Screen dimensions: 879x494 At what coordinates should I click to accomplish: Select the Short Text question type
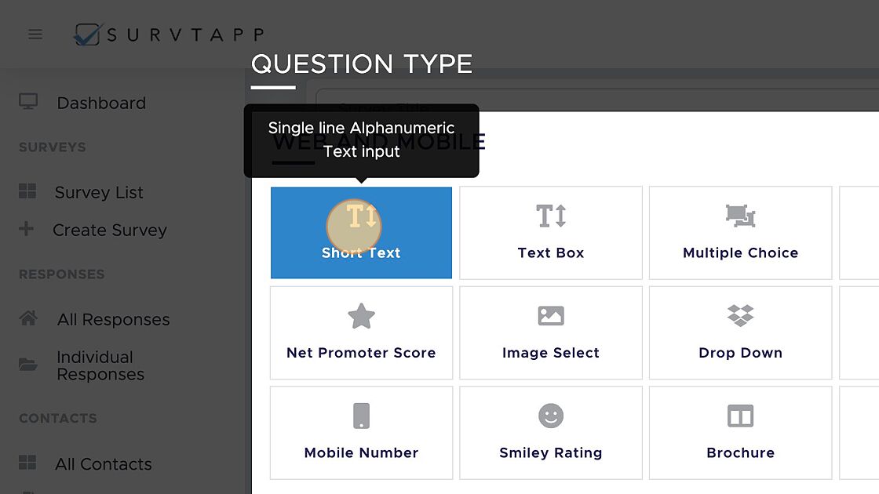[x=361, y=232]
